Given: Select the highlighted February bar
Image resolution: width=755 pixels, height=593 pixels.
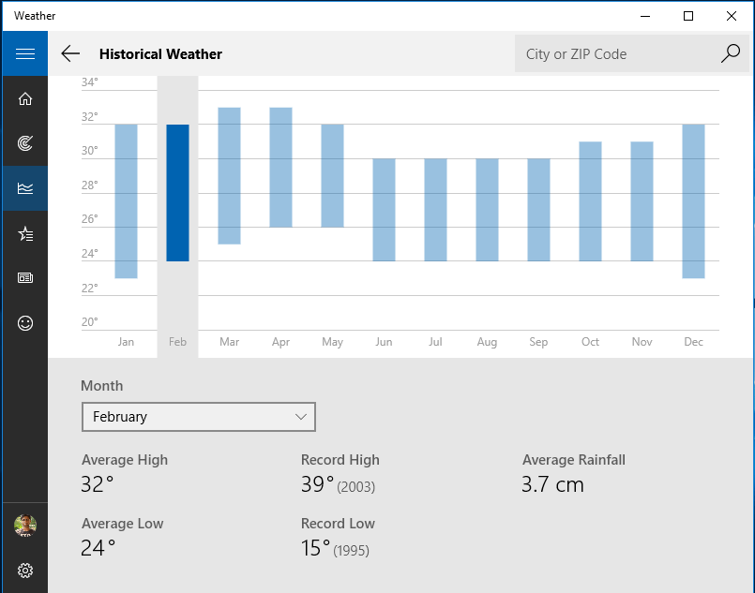Looking at the screenshot, I should pos(177,193).
